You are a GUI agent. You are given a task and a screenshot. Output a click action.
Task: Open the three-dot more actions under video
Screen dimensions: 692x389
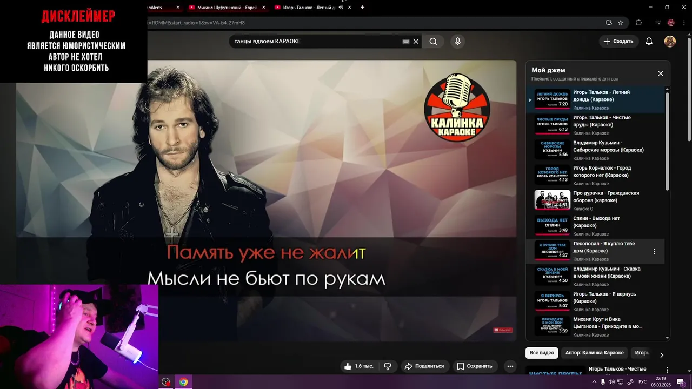[510, 366]
